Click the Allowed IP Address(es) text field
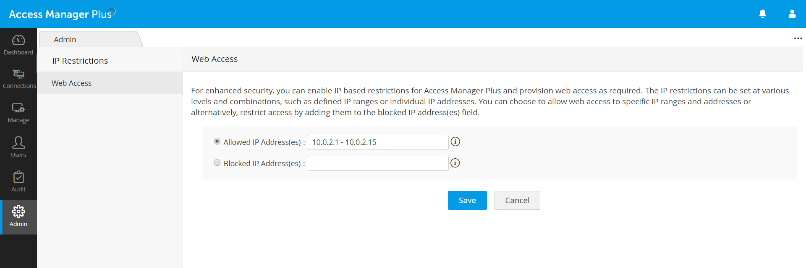This screenshot has width=806, height=268. (377, 142)
